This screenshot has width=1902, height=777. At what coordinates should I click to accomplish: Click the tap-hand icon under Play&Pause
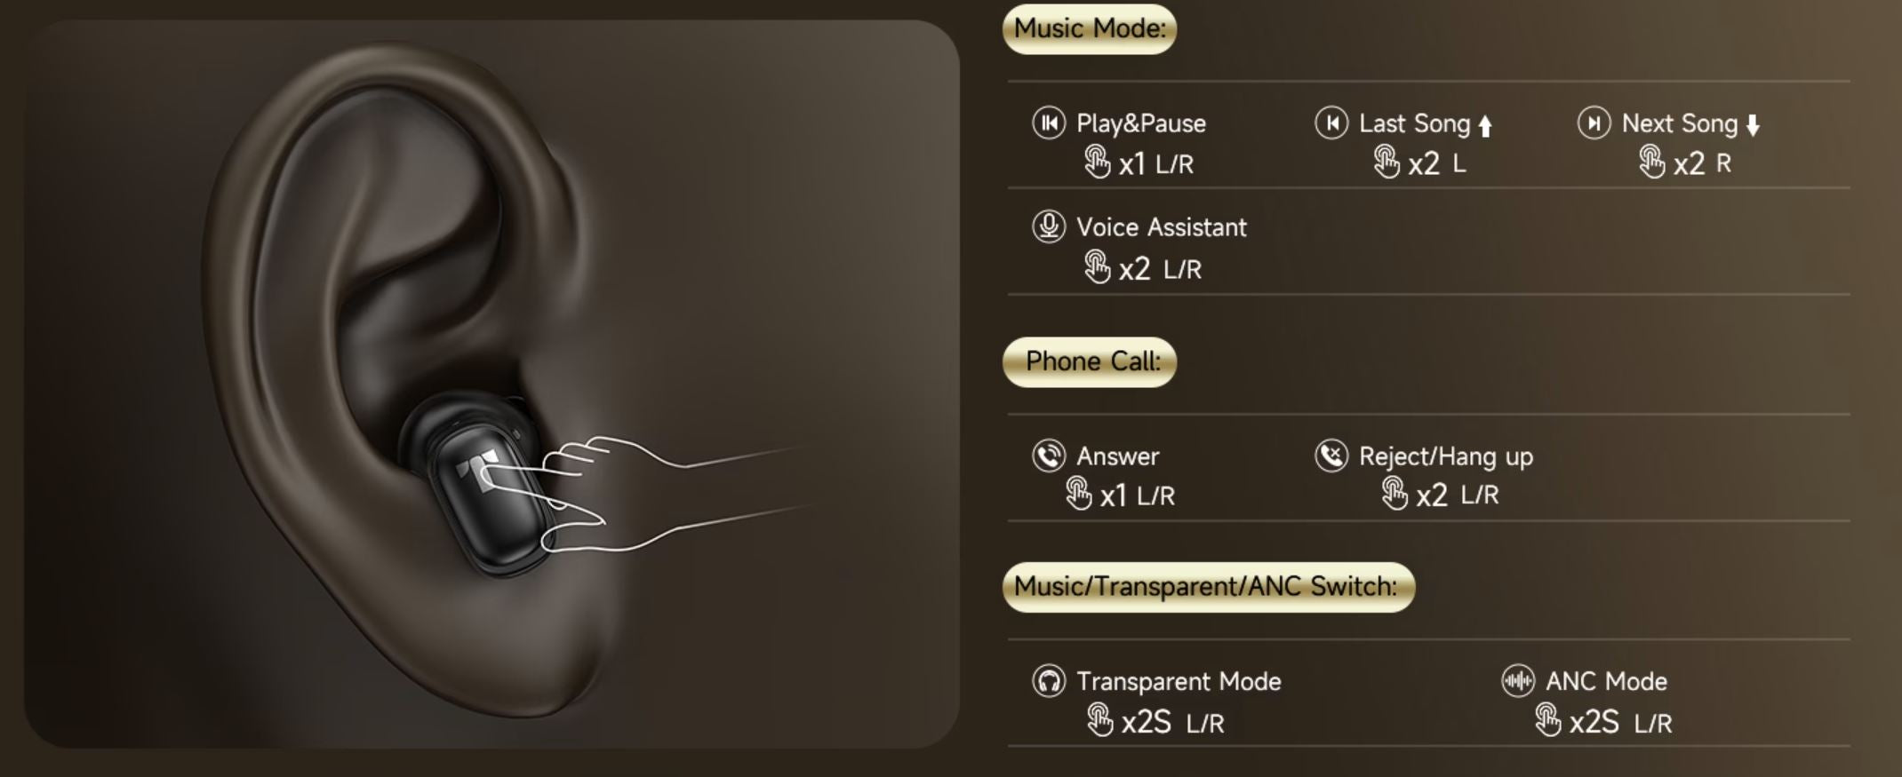(1098, 163)
